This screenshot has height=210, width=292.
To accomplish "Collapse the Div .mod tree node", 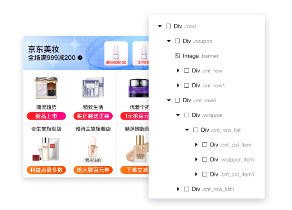I will (x=160, y=26).
